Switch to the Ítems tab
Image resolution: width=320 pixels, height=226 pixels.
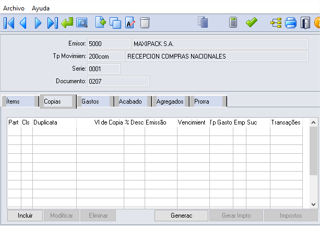tap(20, 101)
